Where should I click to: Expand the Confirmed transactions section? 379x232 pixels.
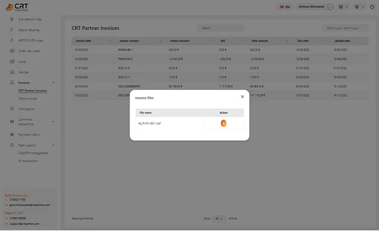pyautogui.click(x=53, y=122)
